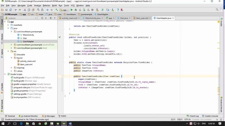Expand the mipmap folder
Image resolution: width=225 pixels, height=126 pixels.
click(x=12, y=68)
